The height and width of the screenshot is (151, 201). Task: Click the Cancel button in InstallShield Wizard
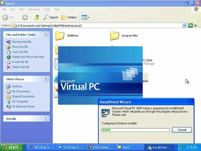tap(182, 130)
